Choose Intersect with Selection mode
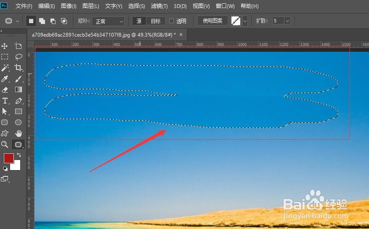Image resolution: width=369 pixels, height=229 pixels. tap(64, 21)
